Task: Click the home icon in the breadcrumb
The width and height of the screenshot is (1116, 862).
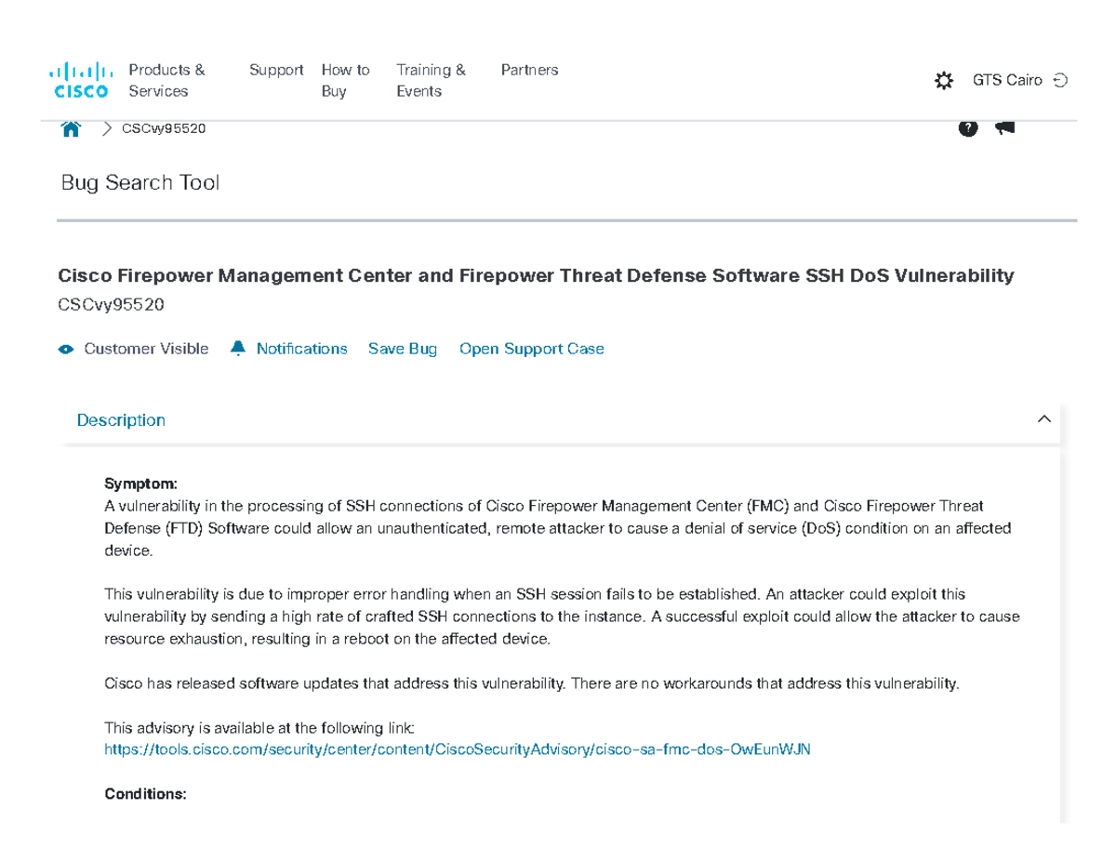Action: (x=72, y=127)
